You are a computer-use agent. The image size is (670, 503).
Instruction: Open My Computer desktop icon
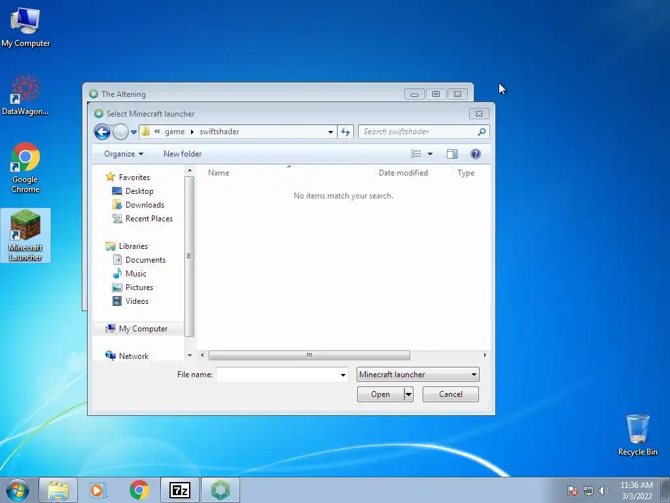[26, 28]
